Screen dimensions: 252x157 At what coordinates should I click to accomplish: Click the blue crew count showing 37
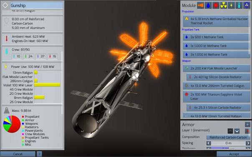pos(40,56)
